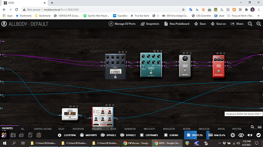263x147 pixels.
Task: Click the MOD logo icon next to ALLBODY
Action: [4, 24]
